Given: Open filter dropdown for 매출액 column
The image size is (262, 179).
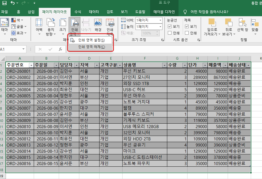Looking at the screenshot, I should [x=225, y=65].
